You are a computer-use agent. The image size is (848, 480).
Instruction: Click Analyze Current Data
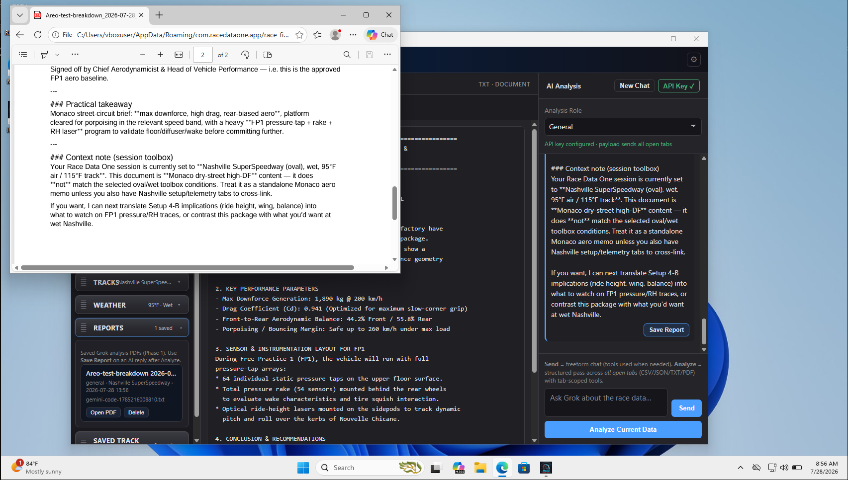click(x=623, y=430)
